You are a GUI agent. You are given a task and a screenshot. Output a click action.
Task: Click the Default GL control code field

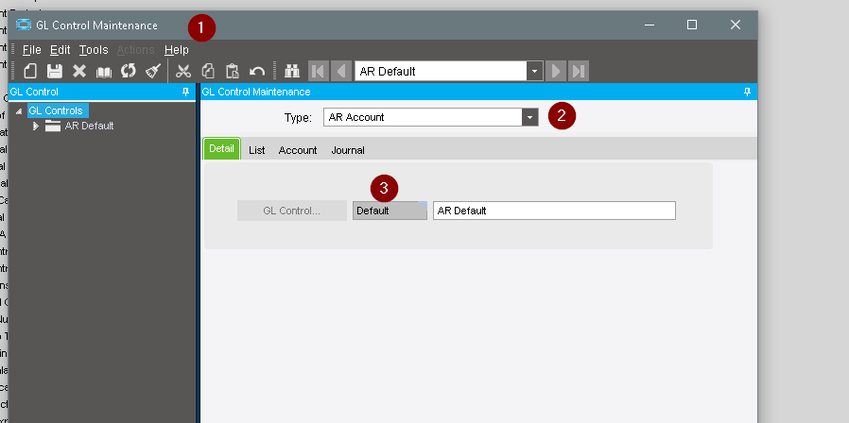click(x=390, y=211)
